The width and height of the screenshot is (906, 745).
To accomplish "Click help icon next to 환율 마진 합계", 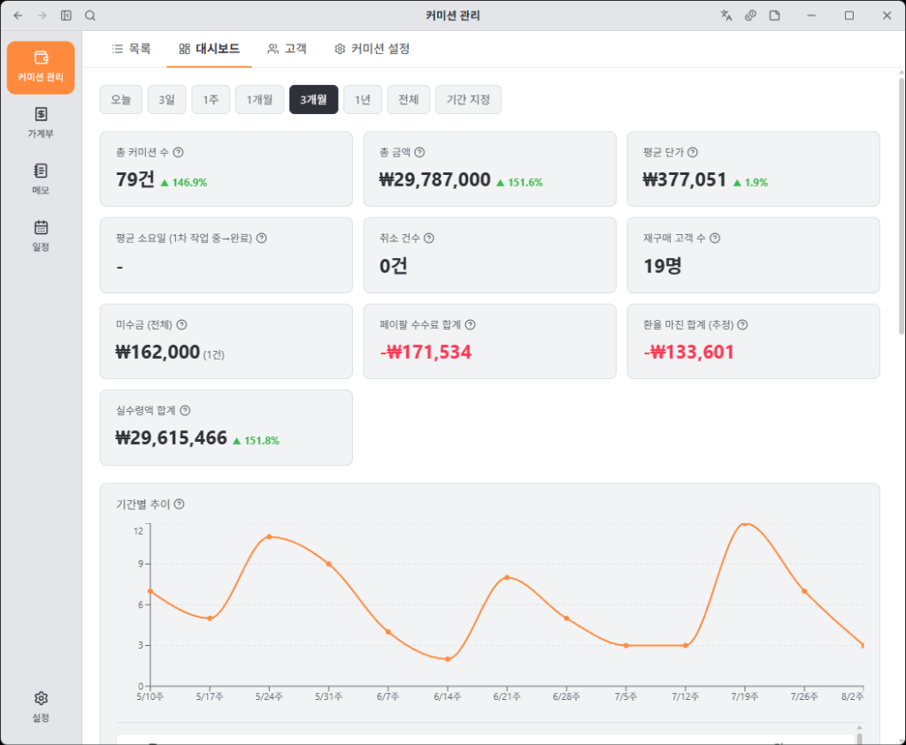I will pyautogui.click(x=743, y=325).
